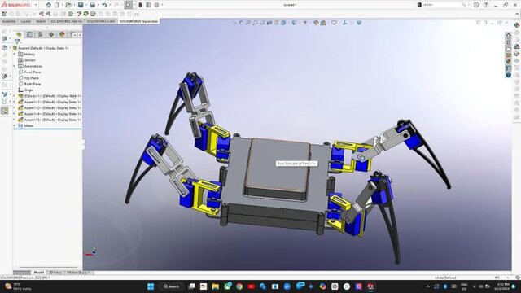Open Appearances tab in the right task pane

508,62
